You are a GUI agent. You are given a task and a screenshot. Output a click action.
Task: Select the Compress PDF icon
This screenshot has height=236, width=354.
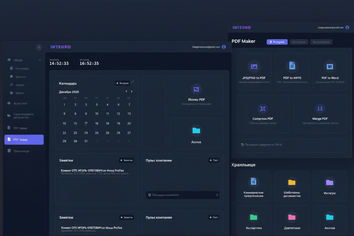(x=263, y=109)
